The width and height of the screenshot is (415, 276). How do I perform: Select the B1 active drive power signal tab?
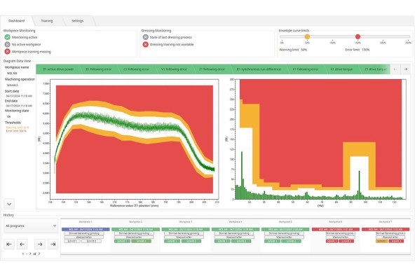point(58,69)
